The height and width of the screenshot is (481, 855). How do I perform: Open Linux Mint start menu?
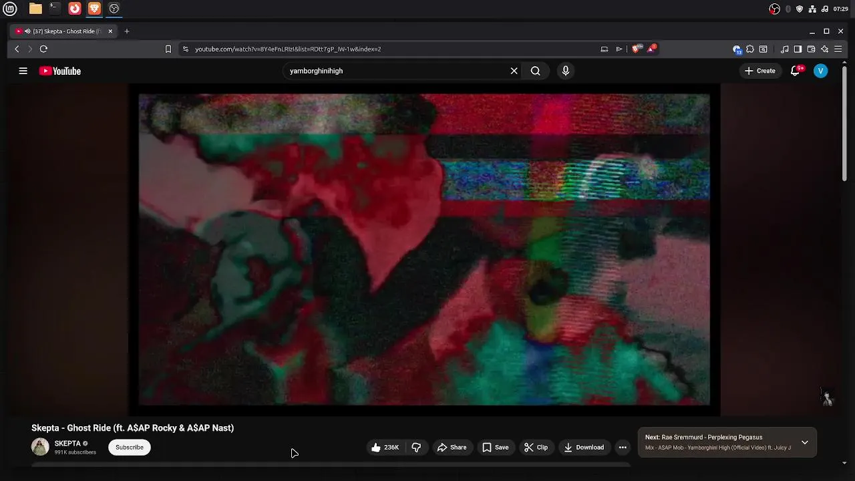(10, 9)
